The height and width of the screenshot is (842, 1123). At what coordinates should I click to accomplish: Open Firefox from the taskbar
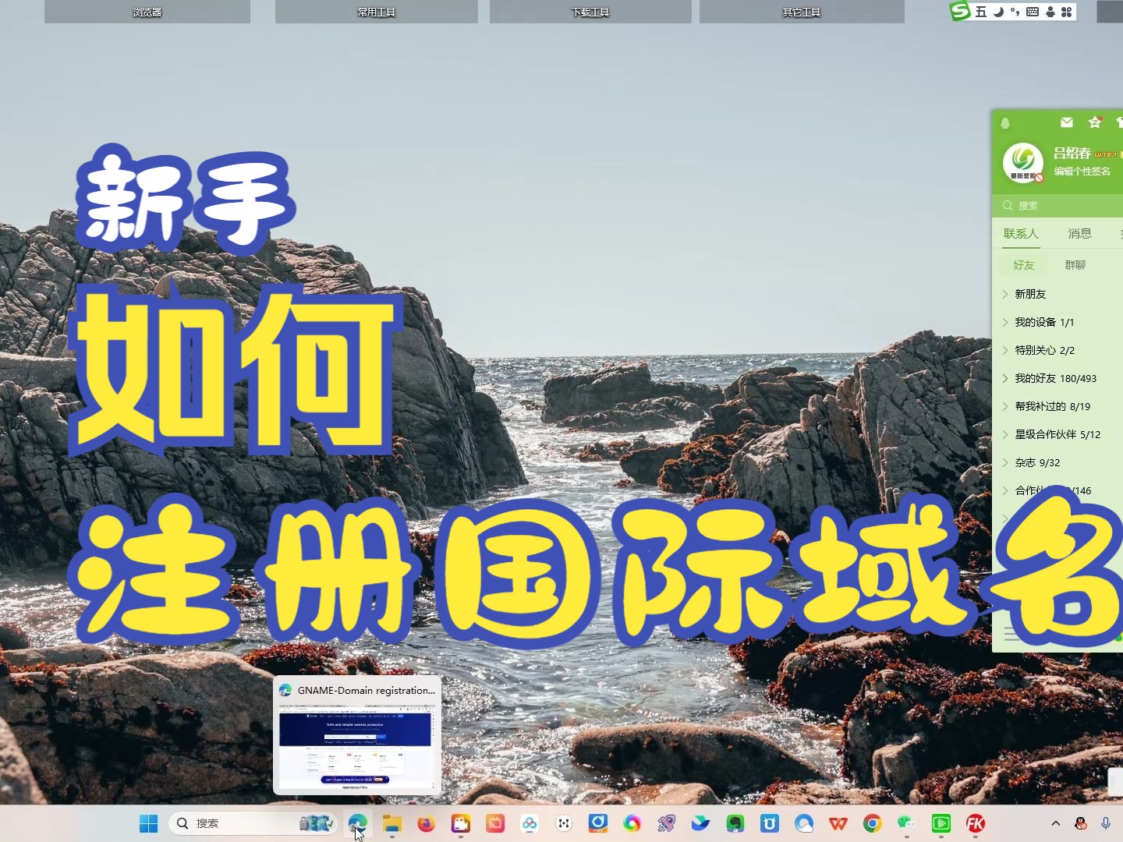pyautogui.click(x=426, y=823)
